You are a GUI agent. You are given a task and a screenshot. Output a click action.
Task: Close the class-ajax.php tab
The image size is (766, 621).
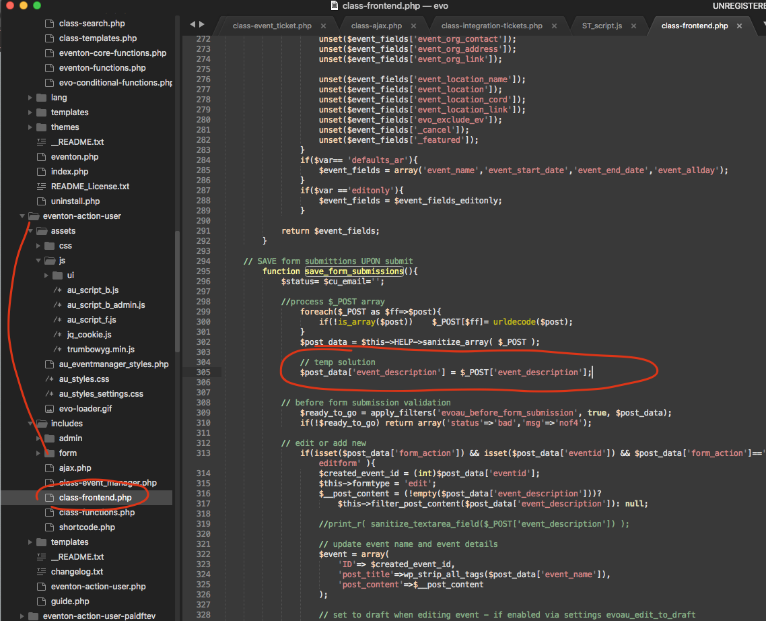(414, 25)
